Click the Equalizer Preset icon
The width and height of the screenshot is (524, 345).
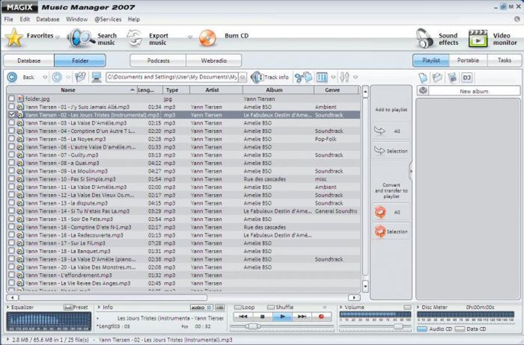tap(68, 308)
